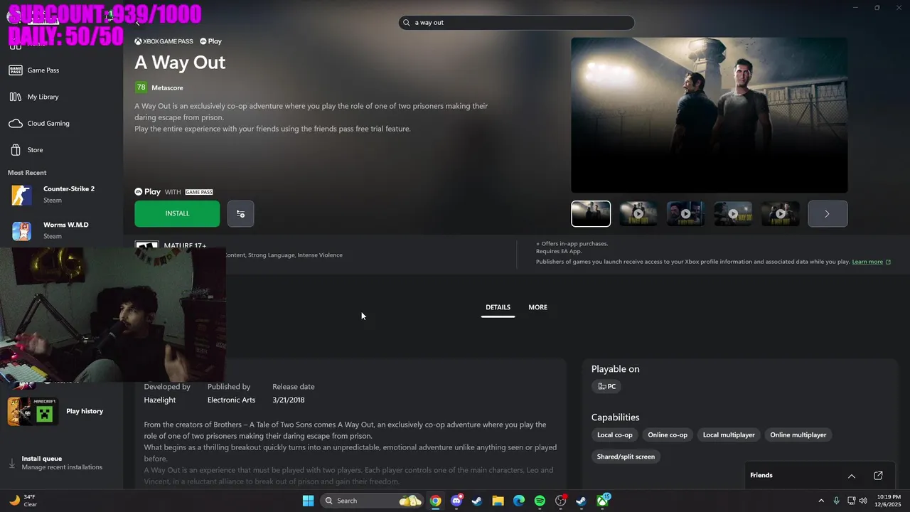Click the volume speaker tray icon

point(863,501)
